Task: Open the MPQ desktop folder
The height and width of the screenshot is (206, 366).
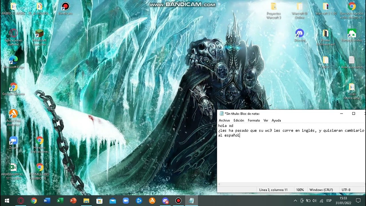Action: pyautogui.click(x=326, y=62)
